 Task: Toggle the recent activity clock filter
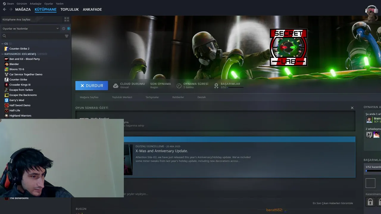63,29
